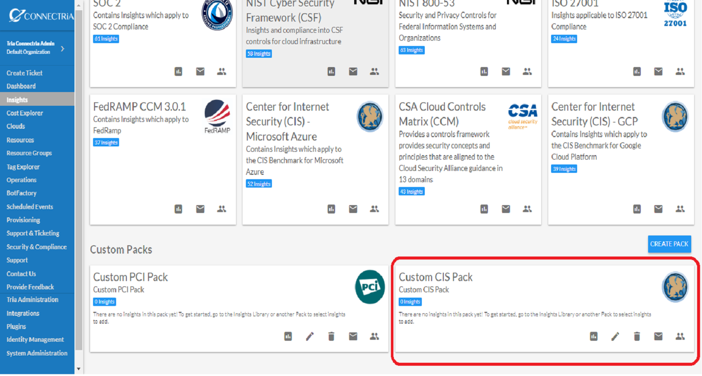The height and width of the screenshot is (376, 702).
Task: Click the CREATE PACK button
Action: (669, 244)
